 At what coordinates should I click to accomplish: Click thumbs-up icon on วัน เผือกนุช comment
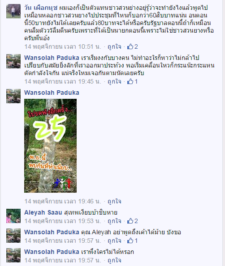point(130,46)
